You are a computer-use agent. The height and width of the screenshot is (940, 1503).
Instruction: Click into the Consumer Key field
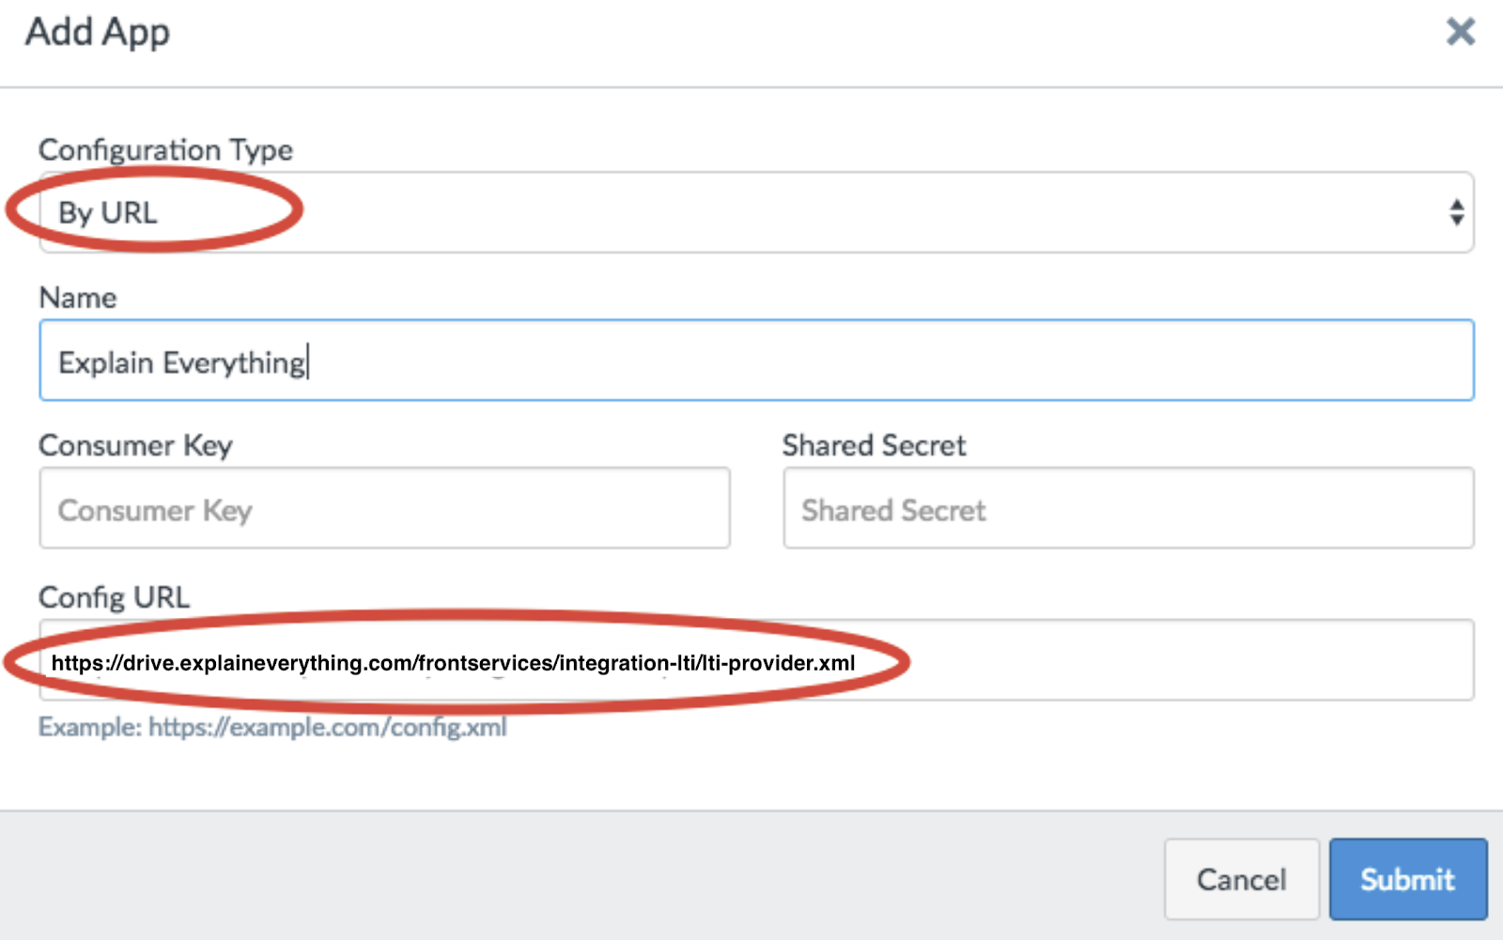384,509
